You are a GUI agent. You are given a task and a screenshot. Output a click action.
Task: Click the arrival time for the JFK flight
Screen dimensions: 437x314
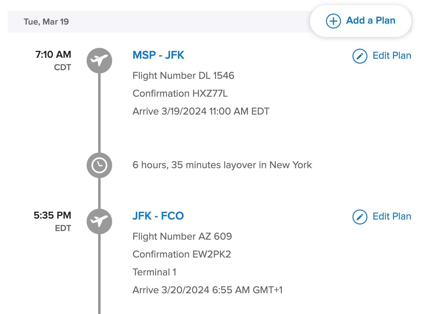pos(201,111)
